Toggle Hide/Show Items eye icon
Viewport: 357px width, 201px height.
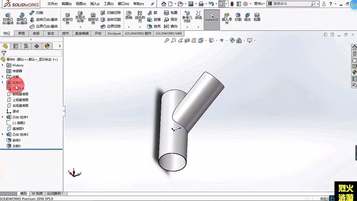[221, 40]
